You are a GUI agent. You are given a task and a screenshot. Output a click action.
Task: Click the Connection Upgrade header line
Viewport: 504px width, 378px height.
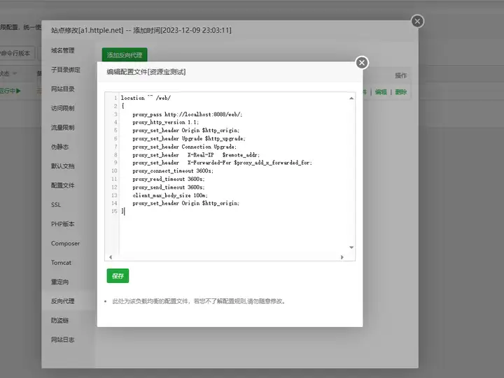[185, 147]
